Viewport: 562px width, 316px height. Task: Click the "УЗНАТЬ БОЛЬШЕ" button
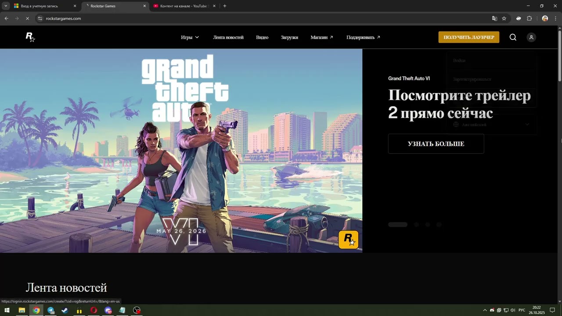(436, 144)
